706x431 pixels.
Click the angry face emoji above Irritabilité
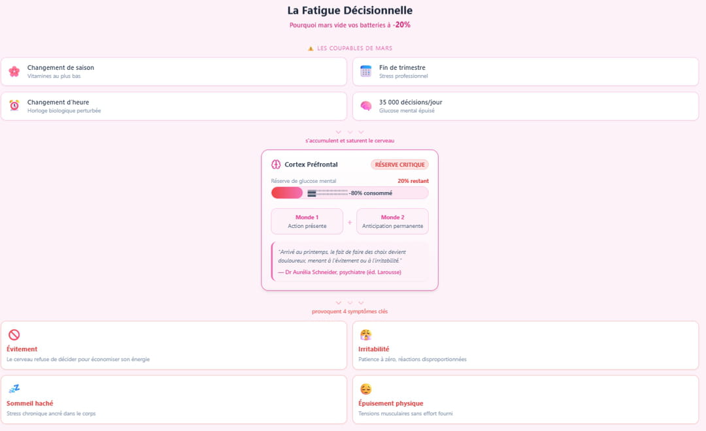coord(366,335)
